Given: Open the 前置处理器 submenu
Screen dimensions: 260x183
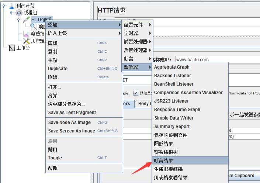Looking at the screenshot, I should click(x=137, y=42).
